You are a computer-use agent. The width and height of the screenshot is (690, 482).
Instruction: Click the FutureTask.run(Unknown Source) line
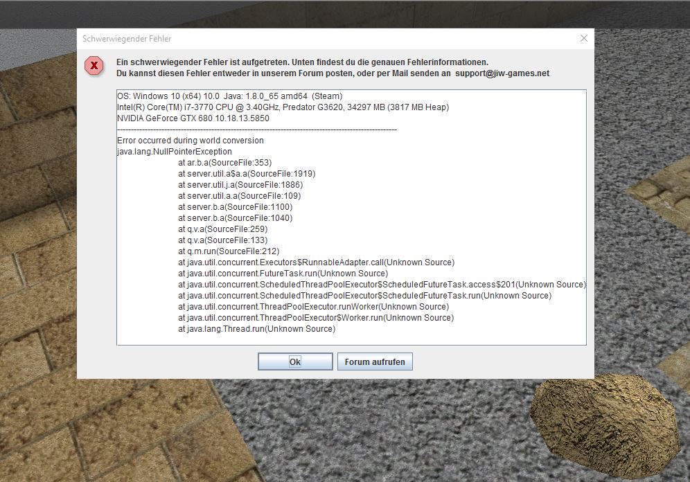point(283,274)
